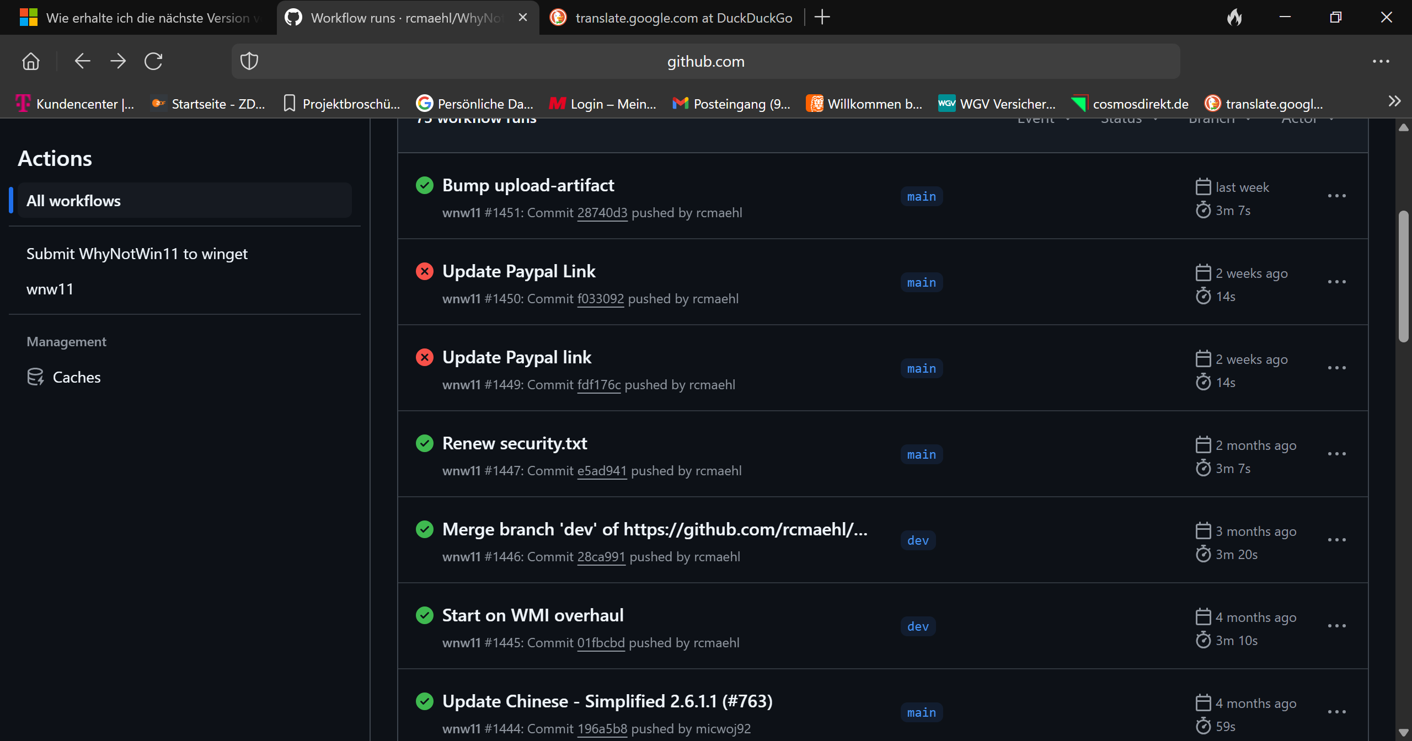Screen dimensions: 1412x741
Task: Open Update Paypal Link workflow run
Action: (519, 271)
